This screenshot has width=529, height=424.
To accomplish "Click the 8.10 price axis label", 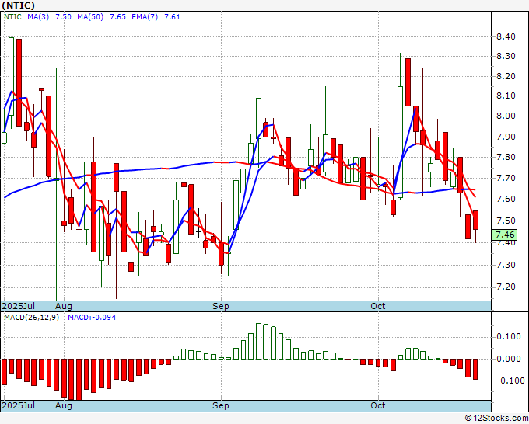I will click(x=506, y=96).
